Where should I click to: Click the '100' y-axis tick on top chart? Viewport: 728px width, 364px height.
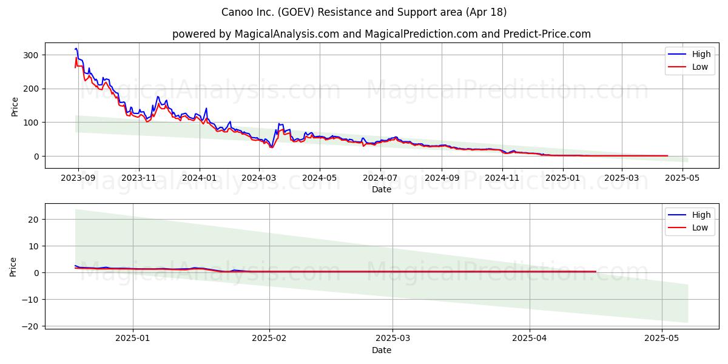32,123
